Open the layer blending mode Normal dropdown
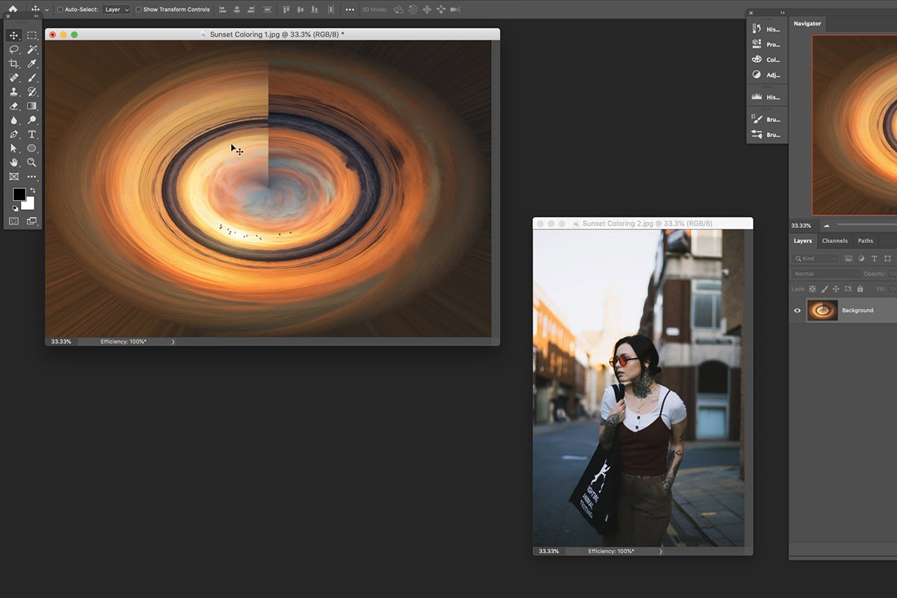This screenshot has height=598, width=897. click(x=824, y=274)
